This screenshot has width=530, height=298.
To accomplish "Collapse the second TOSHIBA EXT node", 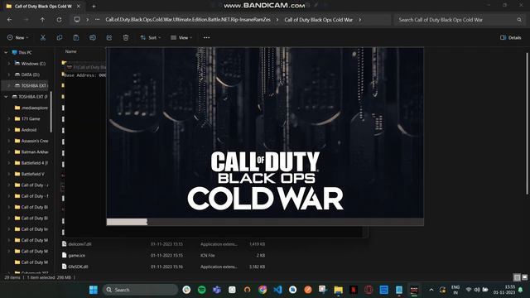I will pos(6,97).
